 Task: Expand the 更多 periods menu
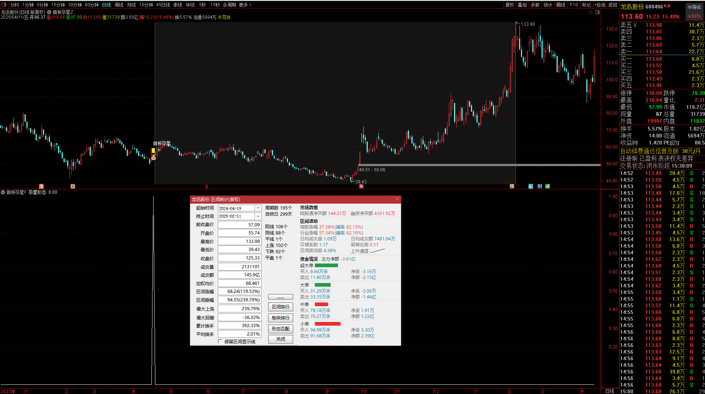point(245,5)
